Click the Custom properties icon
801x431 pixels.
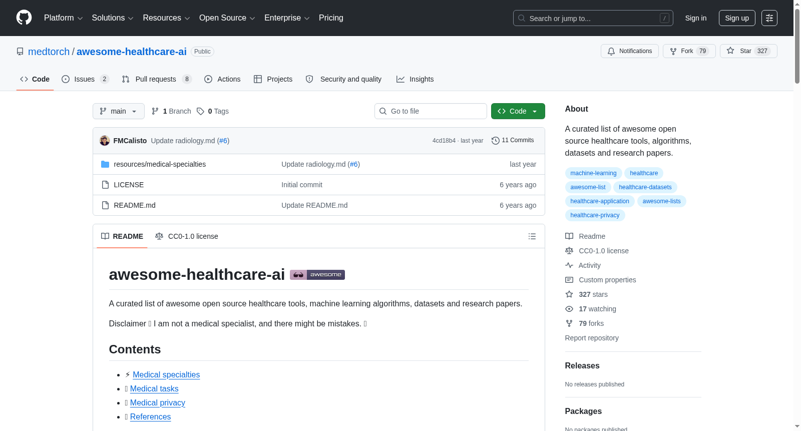pos(569,280)
